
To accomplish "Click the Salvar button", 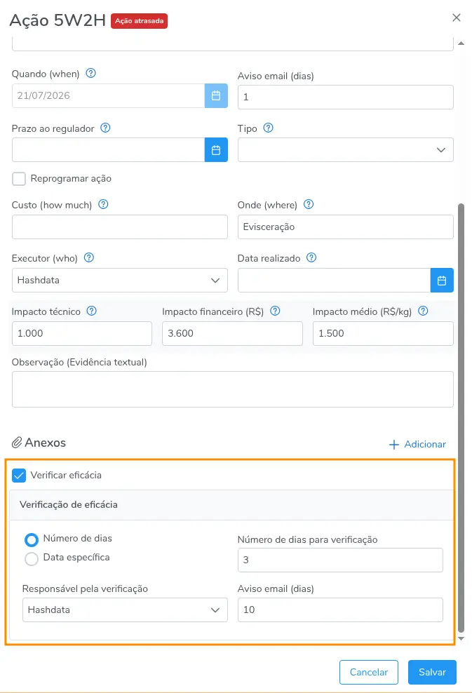I will pyautogui.click(x=432, y=672).
